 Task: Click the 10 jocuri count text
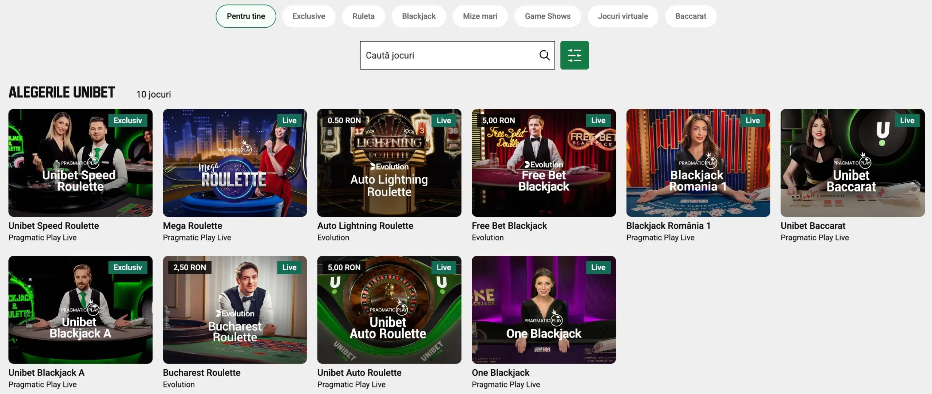[x=154, y=95]
